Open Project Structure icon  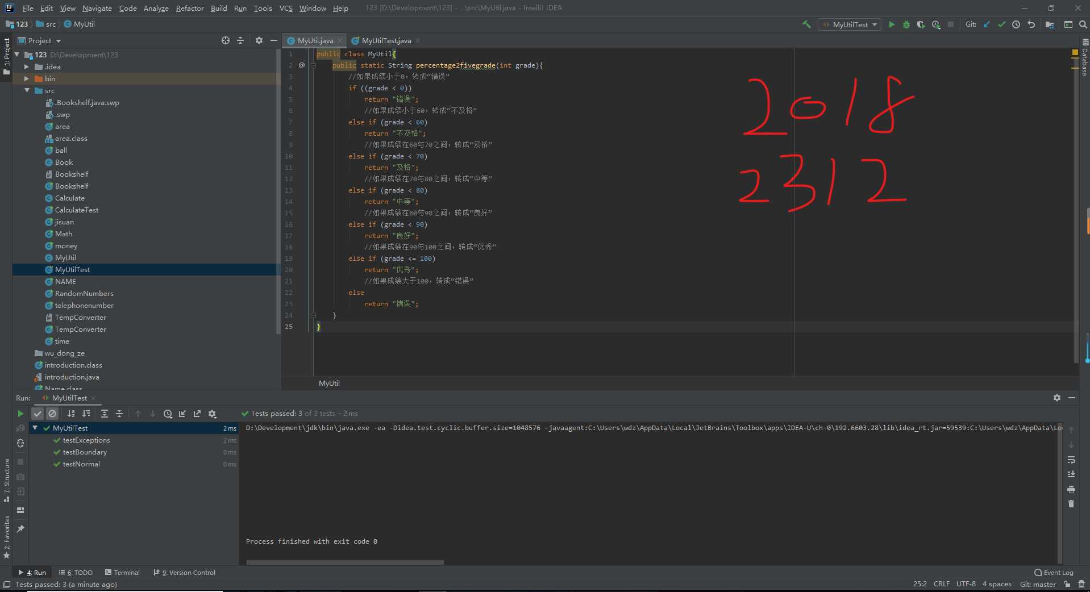click(x=1050, y=24)
